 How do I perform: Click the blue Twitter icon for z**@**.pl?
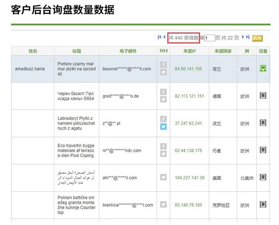(x=163, y=127)
